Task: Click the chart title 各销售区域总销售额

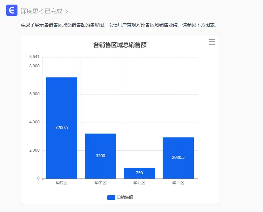Action: 120,45
